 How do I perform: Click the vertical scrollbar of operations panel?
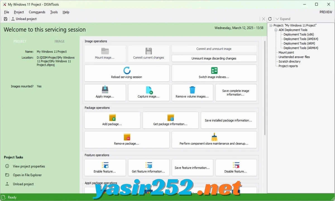point(265,88)
